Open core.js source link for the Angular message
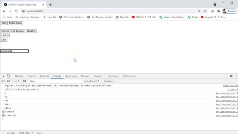The height and width of the screenshot is (134, 238). click(x=231, y=86)
